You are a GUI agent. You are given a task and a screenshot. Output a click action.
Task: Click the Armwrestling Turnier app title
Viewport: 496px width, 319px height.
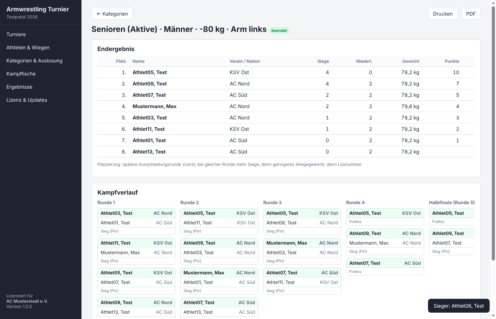(38, 9)
